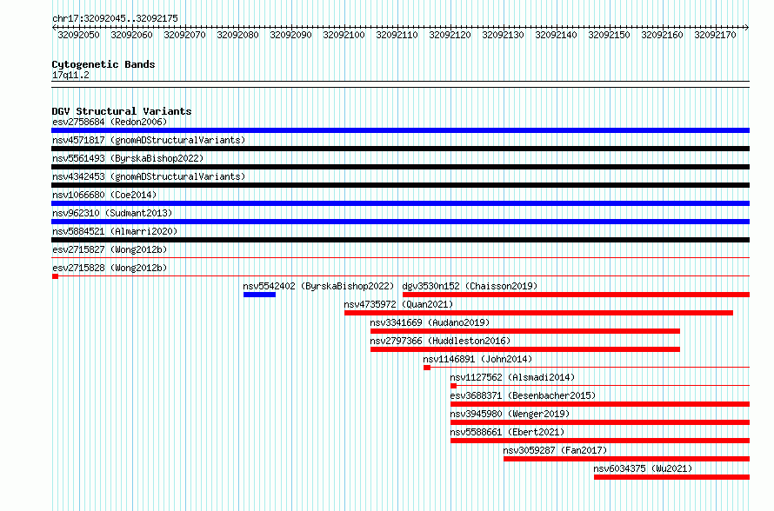Click the black bar under nsv5884521 (Almarri2020)
This screenshot has width=774, height=511.
point(400,240)
